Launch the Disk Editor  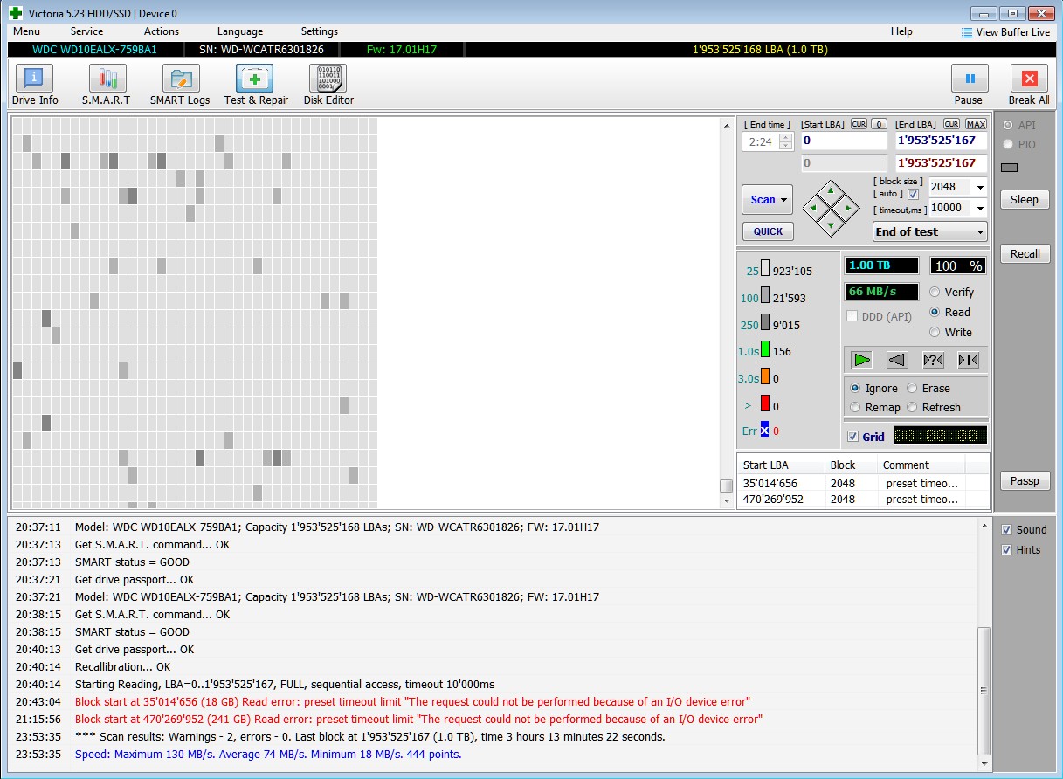coord(328,85)
